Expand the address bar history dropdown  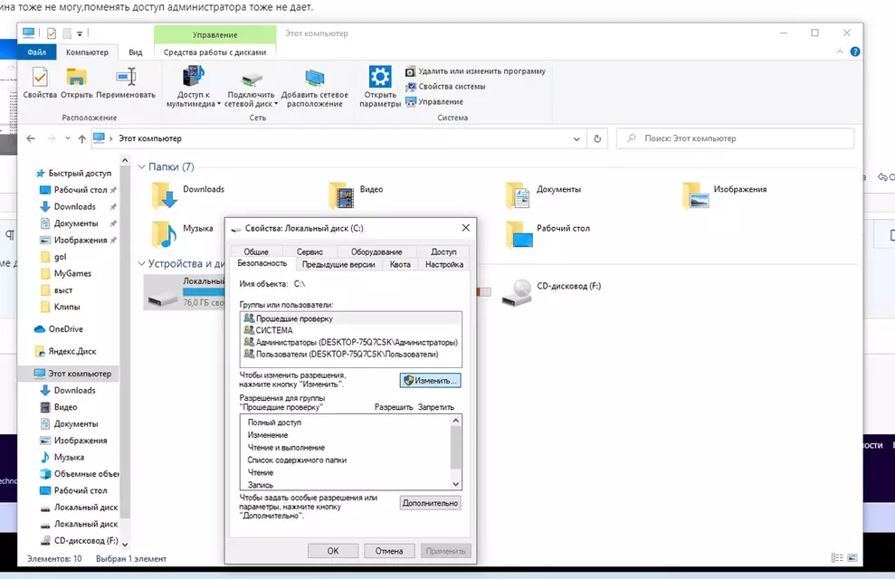tap(577, 139)
